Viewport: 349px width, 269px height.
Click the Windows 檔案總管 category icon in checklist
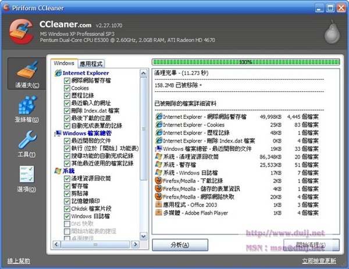click(58, 133)
